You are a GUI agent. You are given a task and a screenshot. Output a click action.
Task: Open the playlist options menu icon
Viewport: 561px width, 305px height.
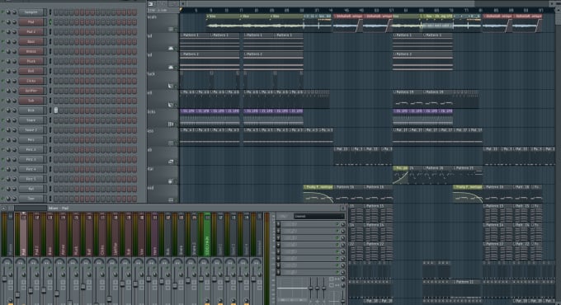(151, 4)
